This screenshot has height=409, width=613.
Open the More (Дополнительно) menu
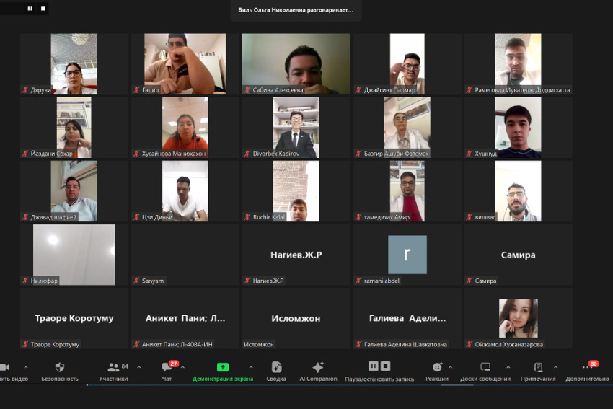click(587, 369)
